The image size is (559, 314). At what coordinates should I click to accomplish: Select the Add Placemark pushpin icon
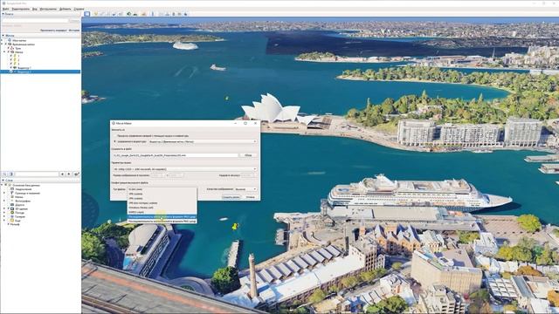pos(96,14)
